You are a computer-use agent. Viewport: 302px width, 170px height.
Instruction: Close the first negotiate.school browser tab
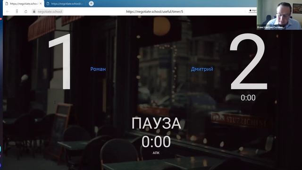41,4
